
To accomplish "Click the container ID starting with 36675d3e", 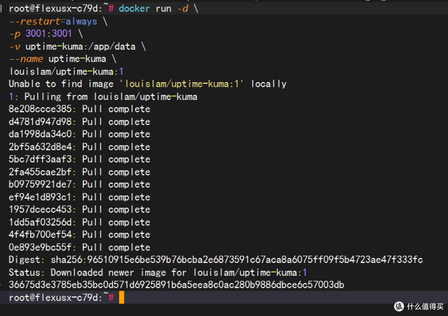I will click(x=177, y=285).
